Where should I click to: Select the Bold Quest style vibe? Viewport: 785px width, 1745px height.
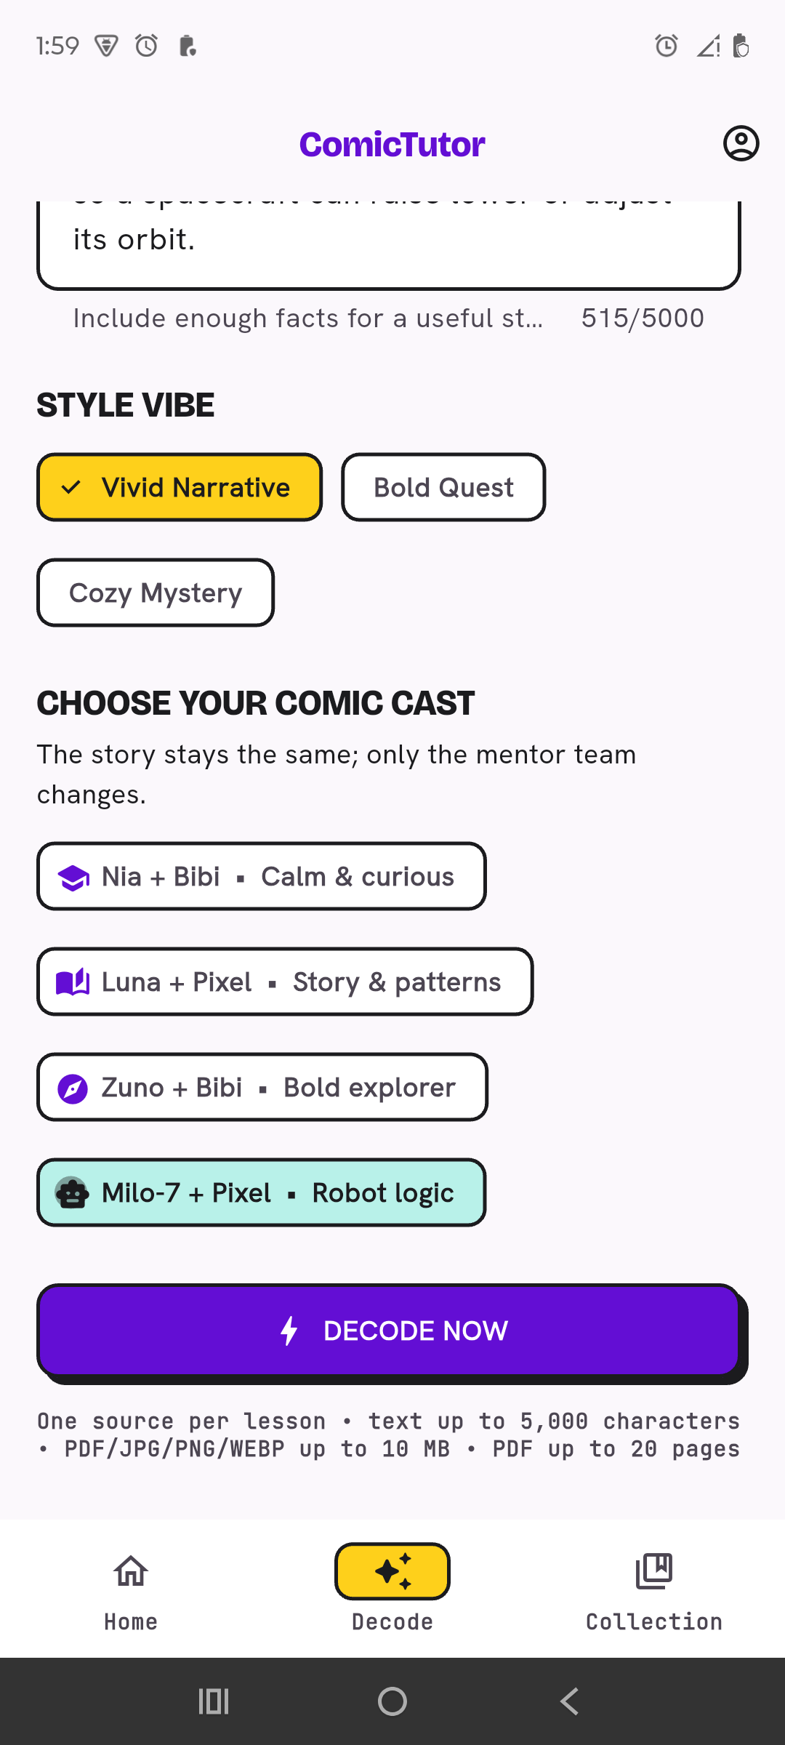tap(443, 487)
